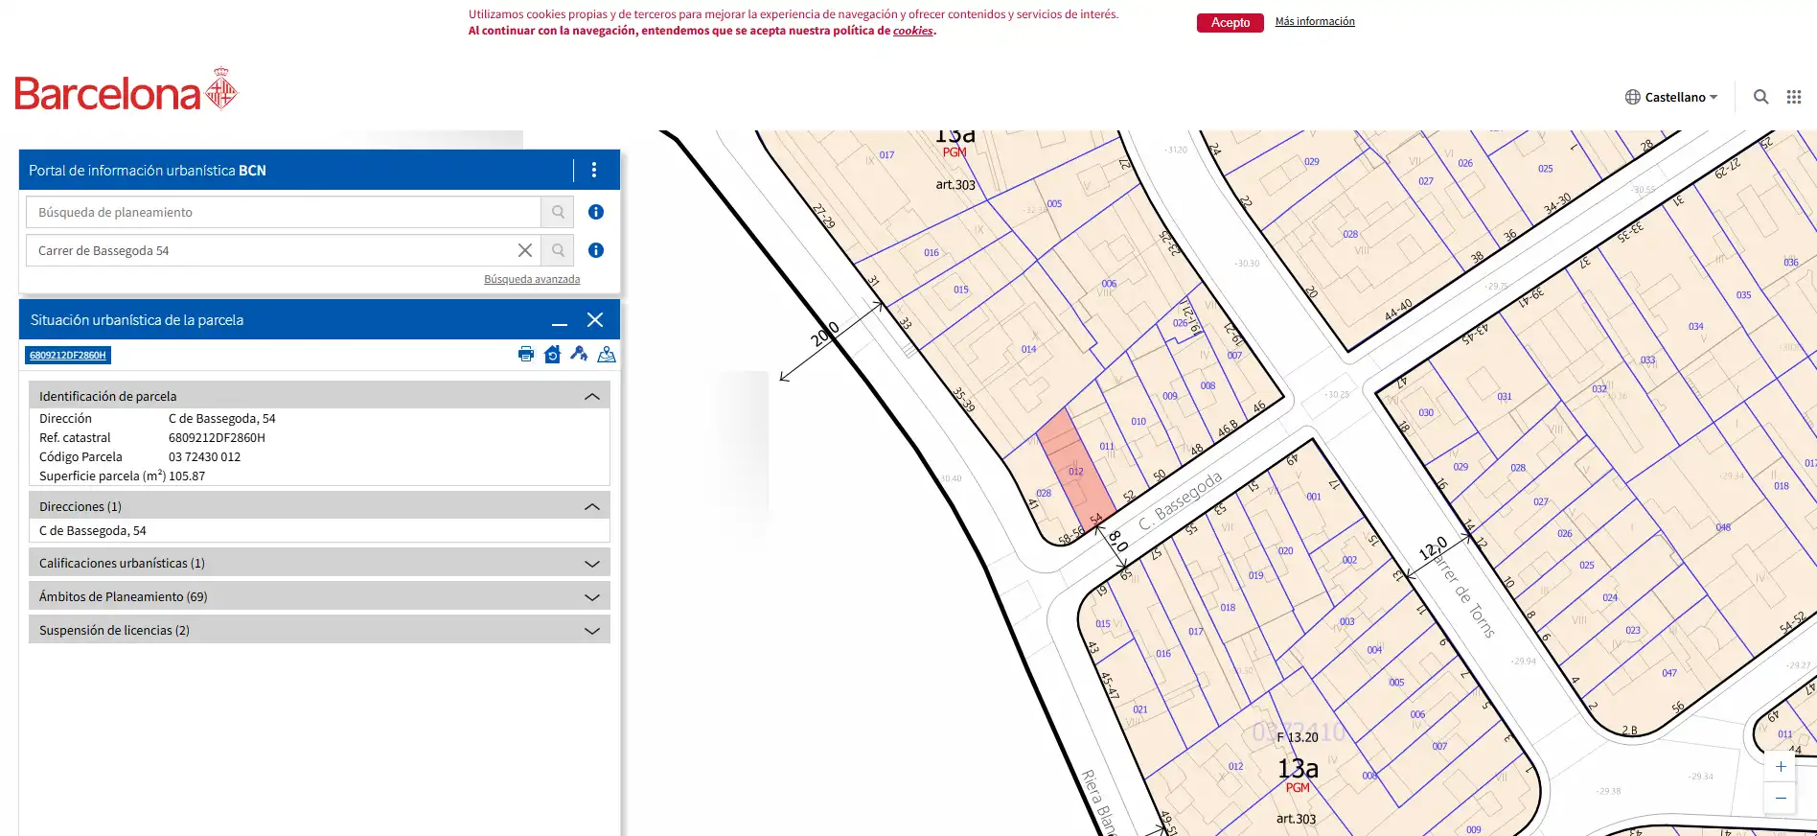Image resolution: width=1817 pixels, height=836 pixels.
Task: Click the map locator icon in parcel toolbar
Action: pyautogui.click(x=607, y=355)
